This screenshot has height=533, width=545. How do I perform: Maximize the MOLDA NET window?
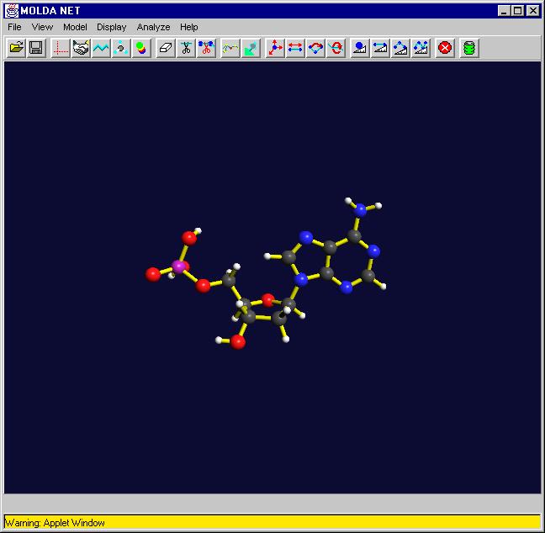tap(518, 11)
